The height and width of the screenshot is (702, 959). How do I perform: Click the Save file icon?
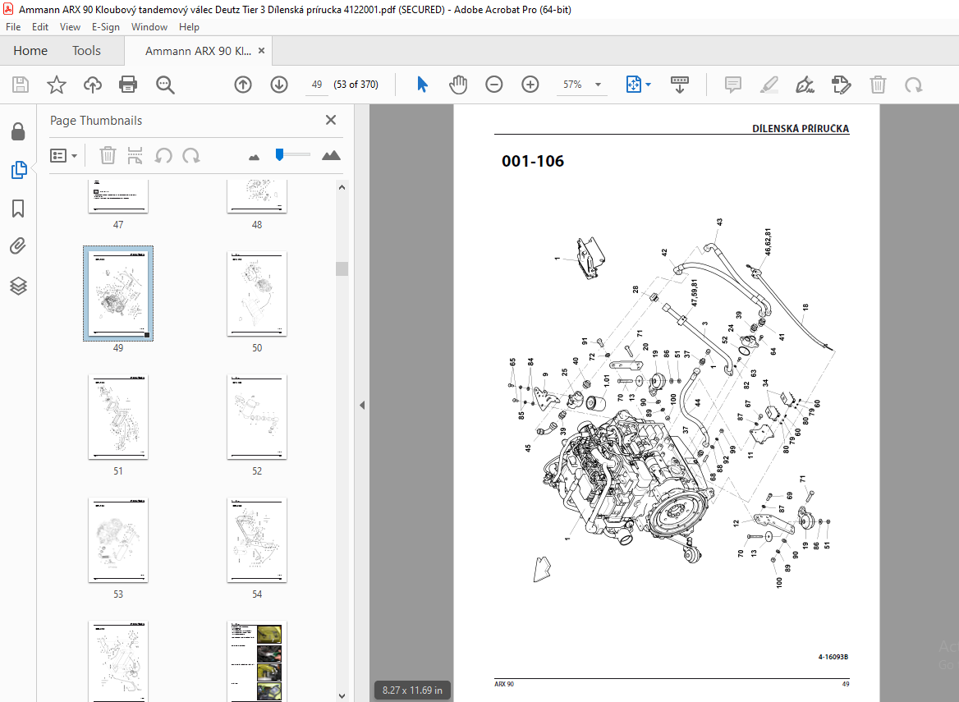(21, 85)
